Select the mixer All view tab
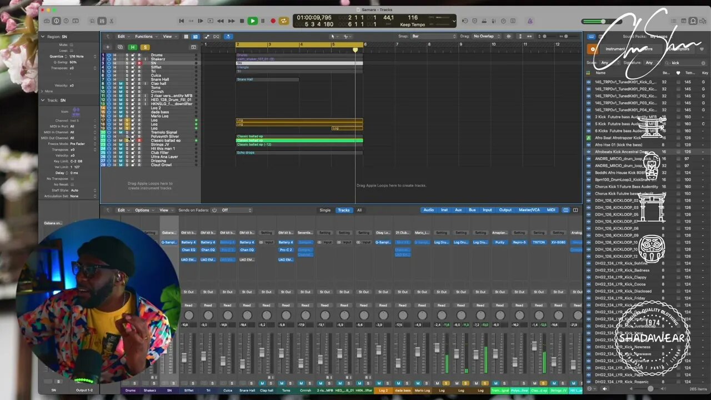The image size is (711, 400). pyautogui.click(x=359, y=210)
